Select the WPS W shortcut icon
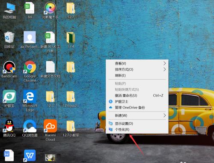The image size is (214, 163). tap(30, 155)
